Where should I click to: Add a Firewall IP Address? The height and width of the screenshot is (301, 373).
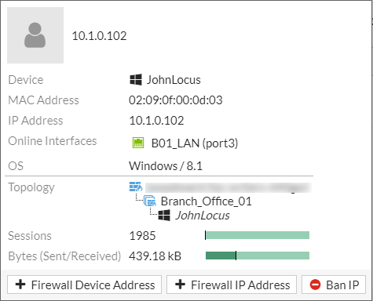(232, 285)
